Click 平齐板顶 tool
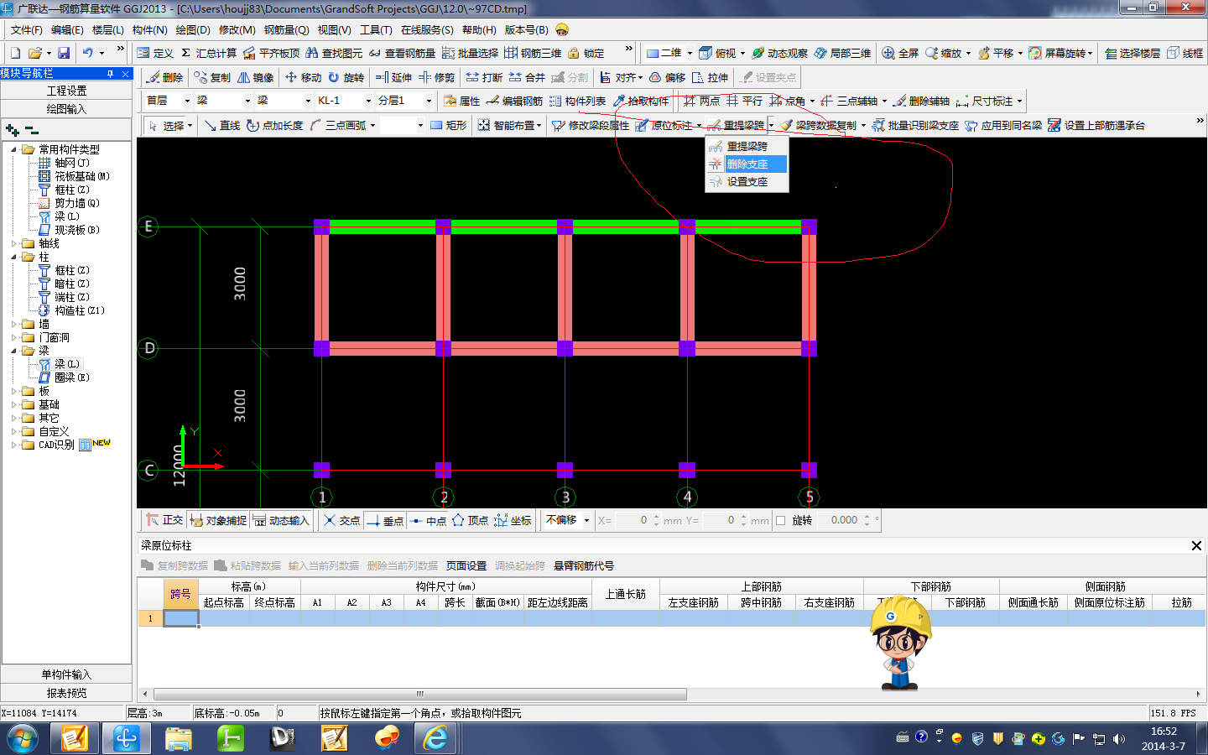The image size is (1208, 755). coord(271,53)
